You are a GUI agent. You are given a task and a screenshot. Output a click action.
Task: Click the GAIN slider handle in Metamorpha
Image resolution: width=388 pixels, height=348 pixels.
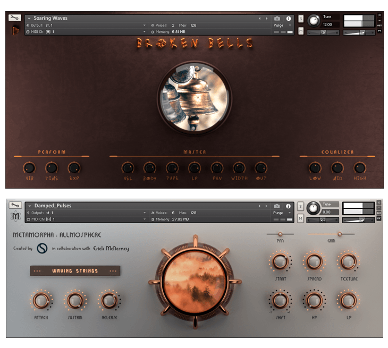pyautogui.click(x=340, y=234)
